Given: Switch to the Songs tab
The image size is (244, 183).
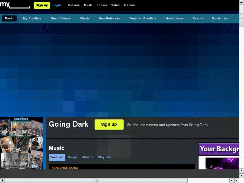Looking at the screenshot, I should pyautogui.click(x=73, y=157).
